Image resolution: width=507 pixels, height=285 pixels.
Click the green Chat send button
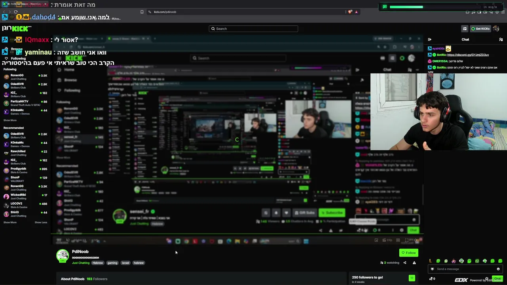[x=497, y=279]
